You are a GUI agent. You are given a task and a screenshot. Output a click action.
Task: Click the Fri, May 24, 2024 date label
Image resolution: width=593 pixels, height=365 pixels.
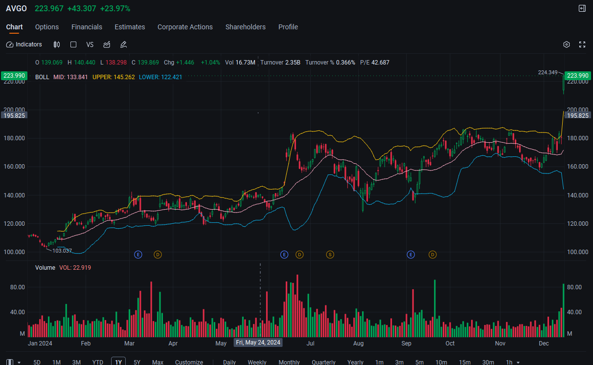pos(258,343)
